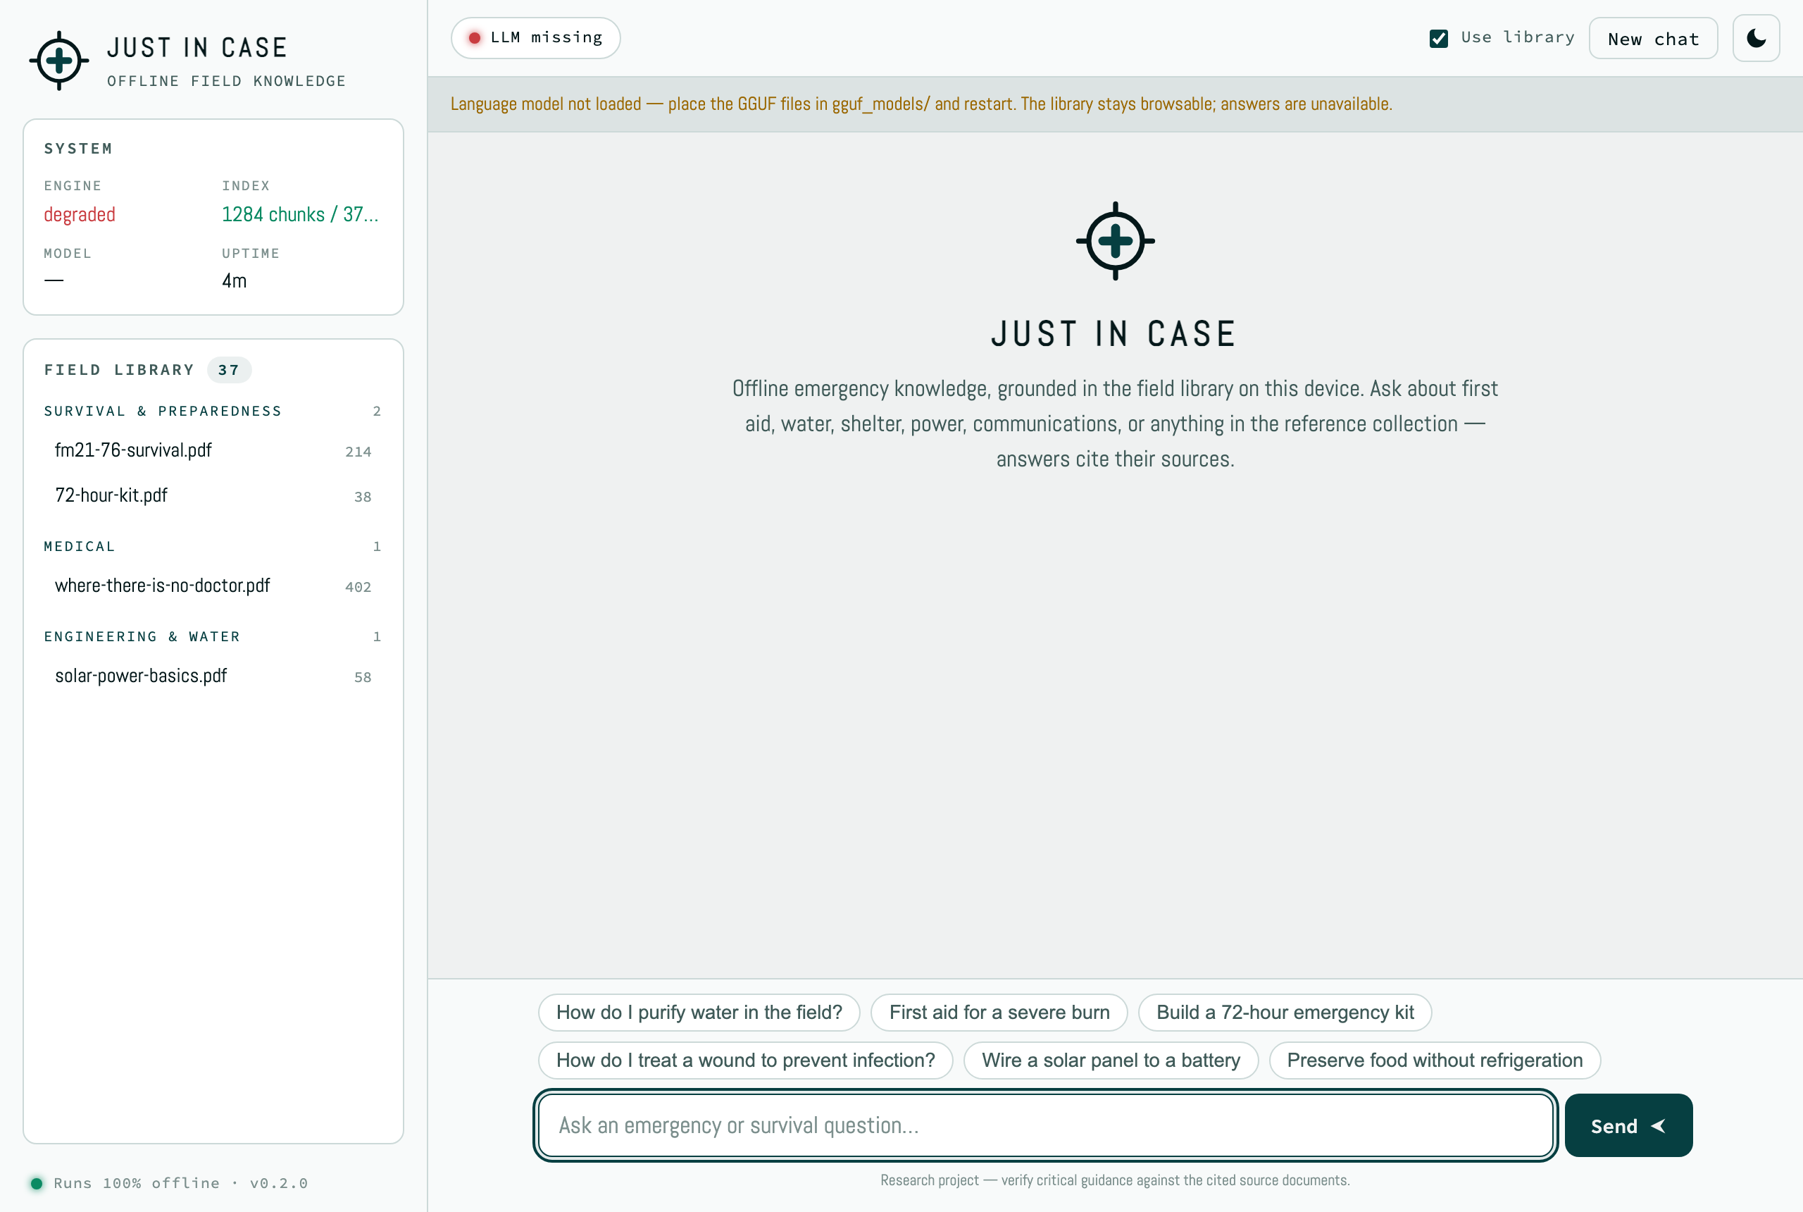Click the chunk count 214 for fm21-76-survival.pdf
The height and width of the screenshot is (1212, 1803).
tap(358, 452)
